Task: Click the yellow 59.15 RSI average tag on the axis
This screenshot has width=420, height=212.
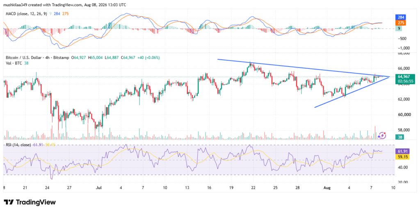Action: (x=402, y=157)
